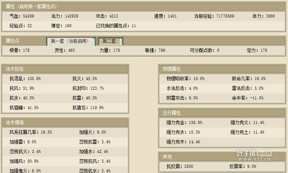This screenshot has width=288, height=173.
Task: Select the 第一套 (当前启用) tab
Action: (71, 41)
